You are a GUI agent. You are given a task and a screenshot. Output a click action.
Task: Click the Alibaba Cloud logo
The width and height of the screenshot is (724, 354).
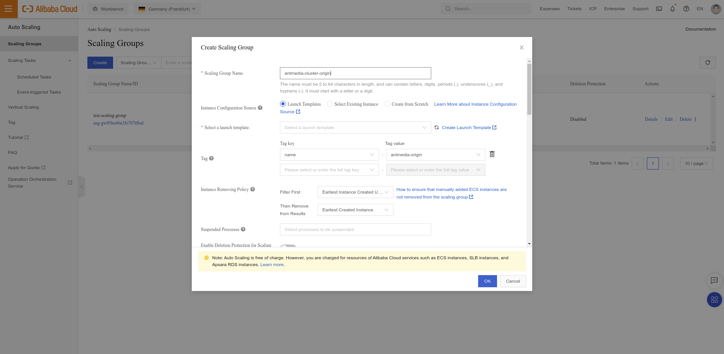pyautogui.click(x=50, y=9)
